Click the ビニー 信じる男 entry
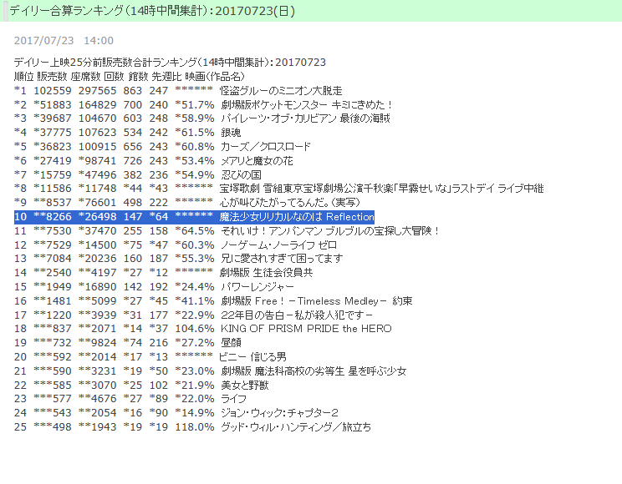Image resolution: width=622 pixels, height=484 pixels. (150, 357)
